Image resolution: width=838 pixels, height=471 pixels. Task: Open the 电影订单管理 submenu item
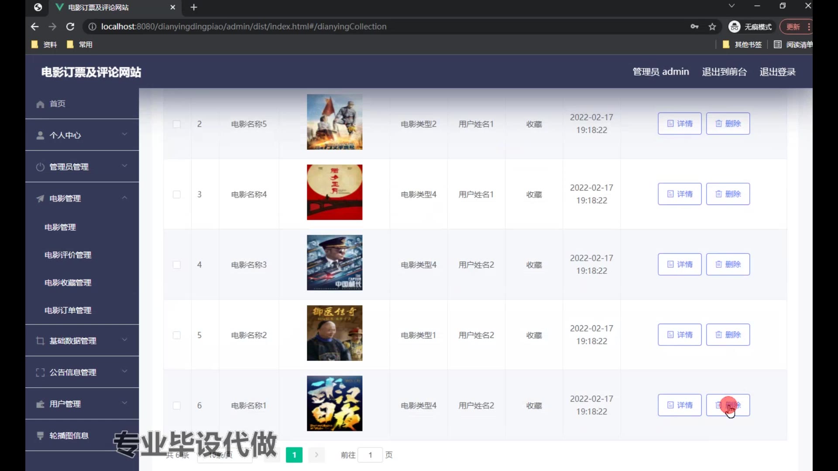click(x=68, y=311)
